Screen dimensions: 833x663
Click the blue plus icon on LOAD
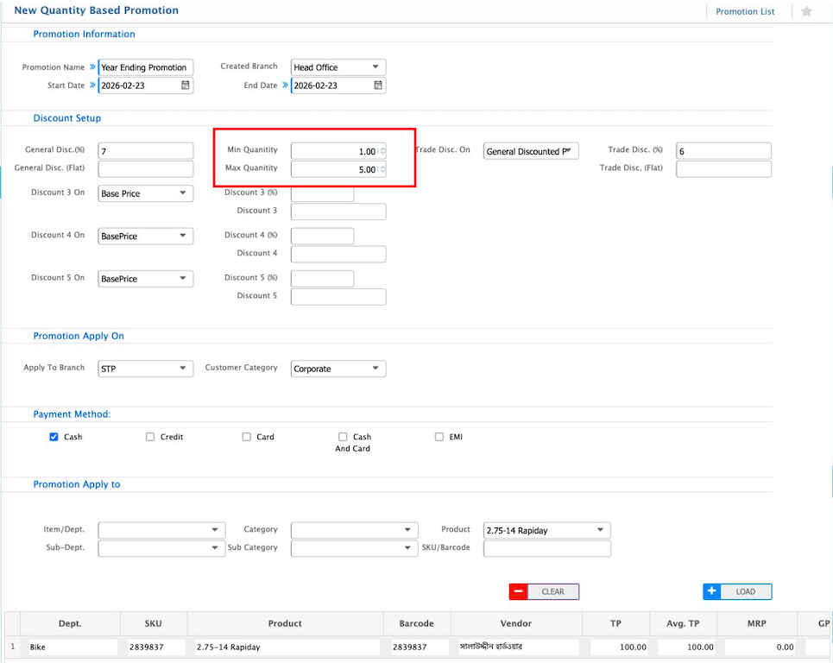712,591
